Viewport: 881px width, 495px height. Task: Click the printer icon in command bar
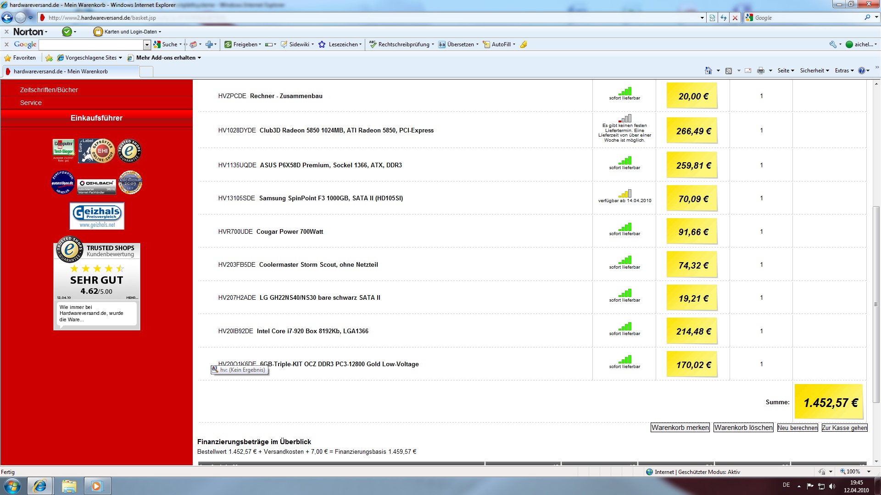pos(761,71)
